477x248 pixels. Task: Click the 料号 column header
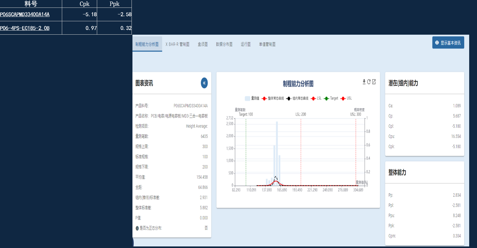31,4
